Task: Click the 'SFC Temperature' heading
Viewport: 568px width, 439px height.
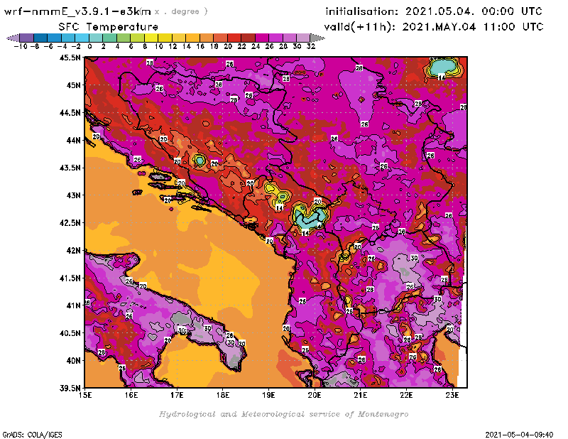Action: 109,27
